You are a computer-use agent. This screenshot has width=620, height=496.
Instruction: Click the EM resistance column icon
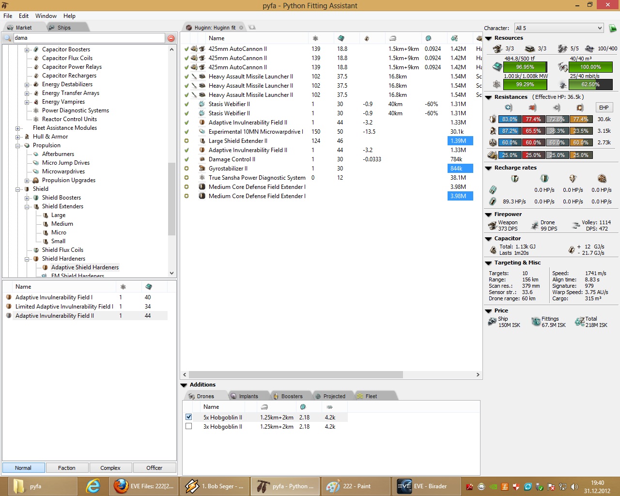[509, 108]
